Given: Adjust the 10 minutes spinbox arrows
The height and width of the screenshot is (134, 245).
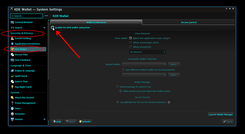Looking at the screenshot, I should pos(164,52).
